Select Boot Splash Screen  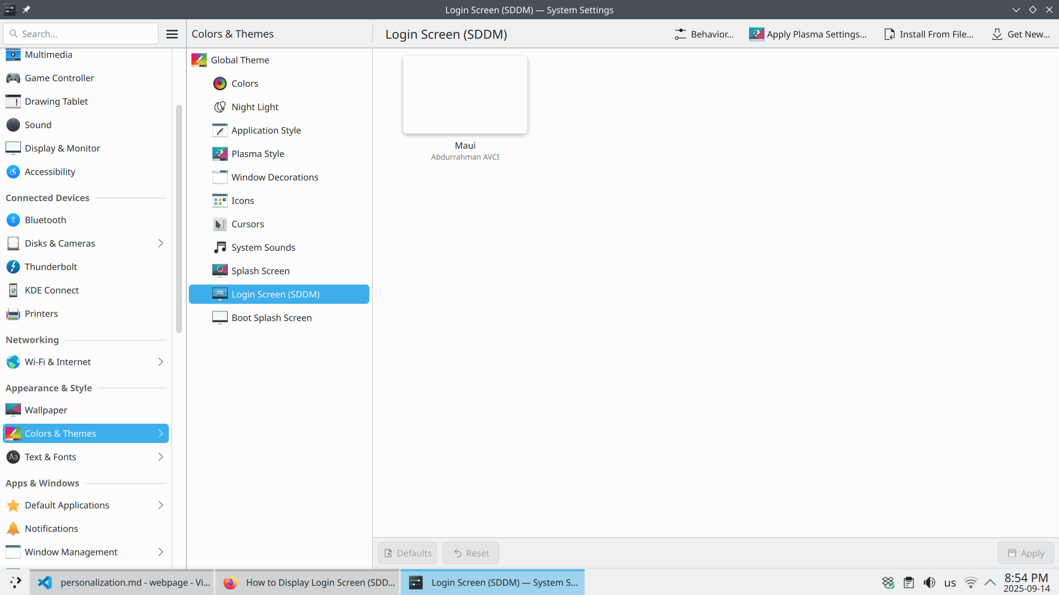pyautogui.click(x=279, y=318)
